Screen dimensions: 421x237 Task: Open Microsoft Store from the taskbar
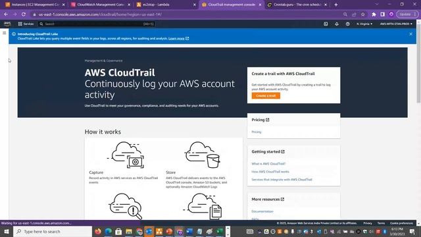pyautogui.click(x=118, y=231)
